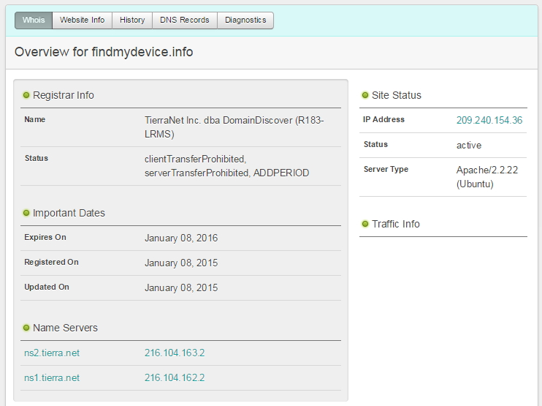Open the IP address 209.240.154.36 link
Image resolution: width=542 pixels, height=406 pixels.
pos(489,120)
